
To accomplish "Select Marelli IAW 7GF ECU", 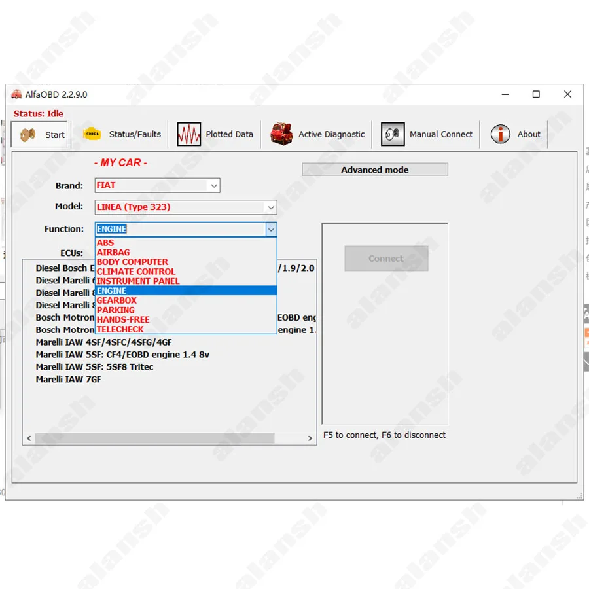I will point(69,380).
